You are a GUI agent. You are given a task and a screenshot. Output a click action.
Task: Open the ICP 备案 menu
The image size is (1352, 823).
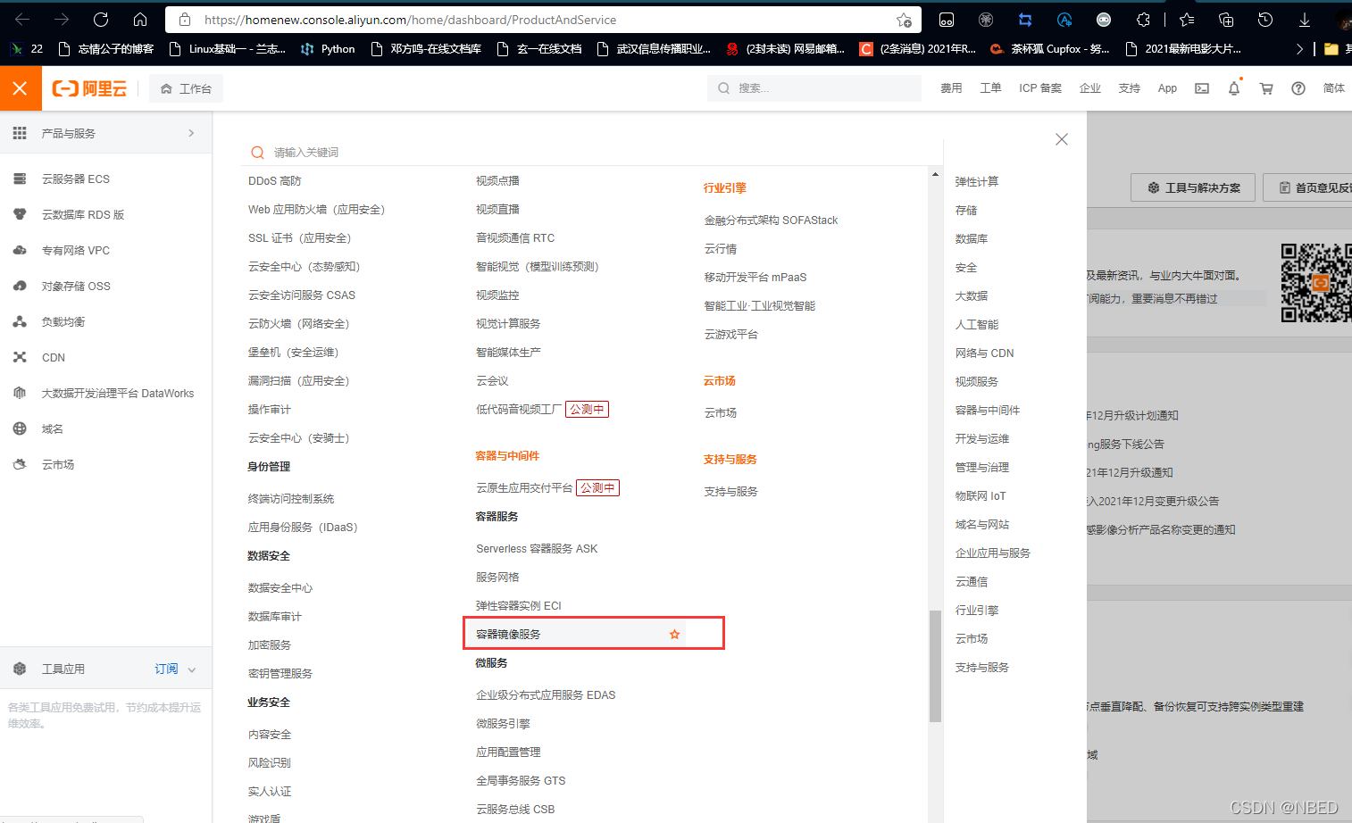[1040, 88]
